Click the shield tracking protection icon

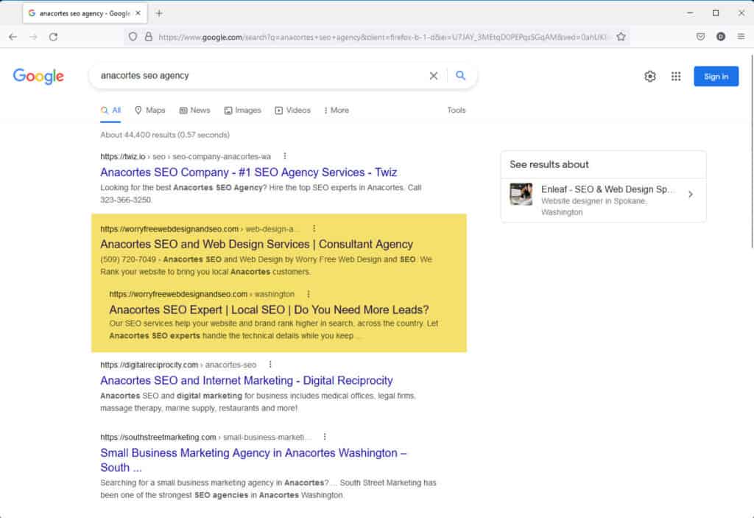pos(133,37)
